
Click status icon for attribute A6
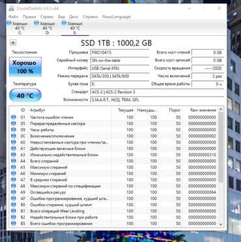(14, 174)
